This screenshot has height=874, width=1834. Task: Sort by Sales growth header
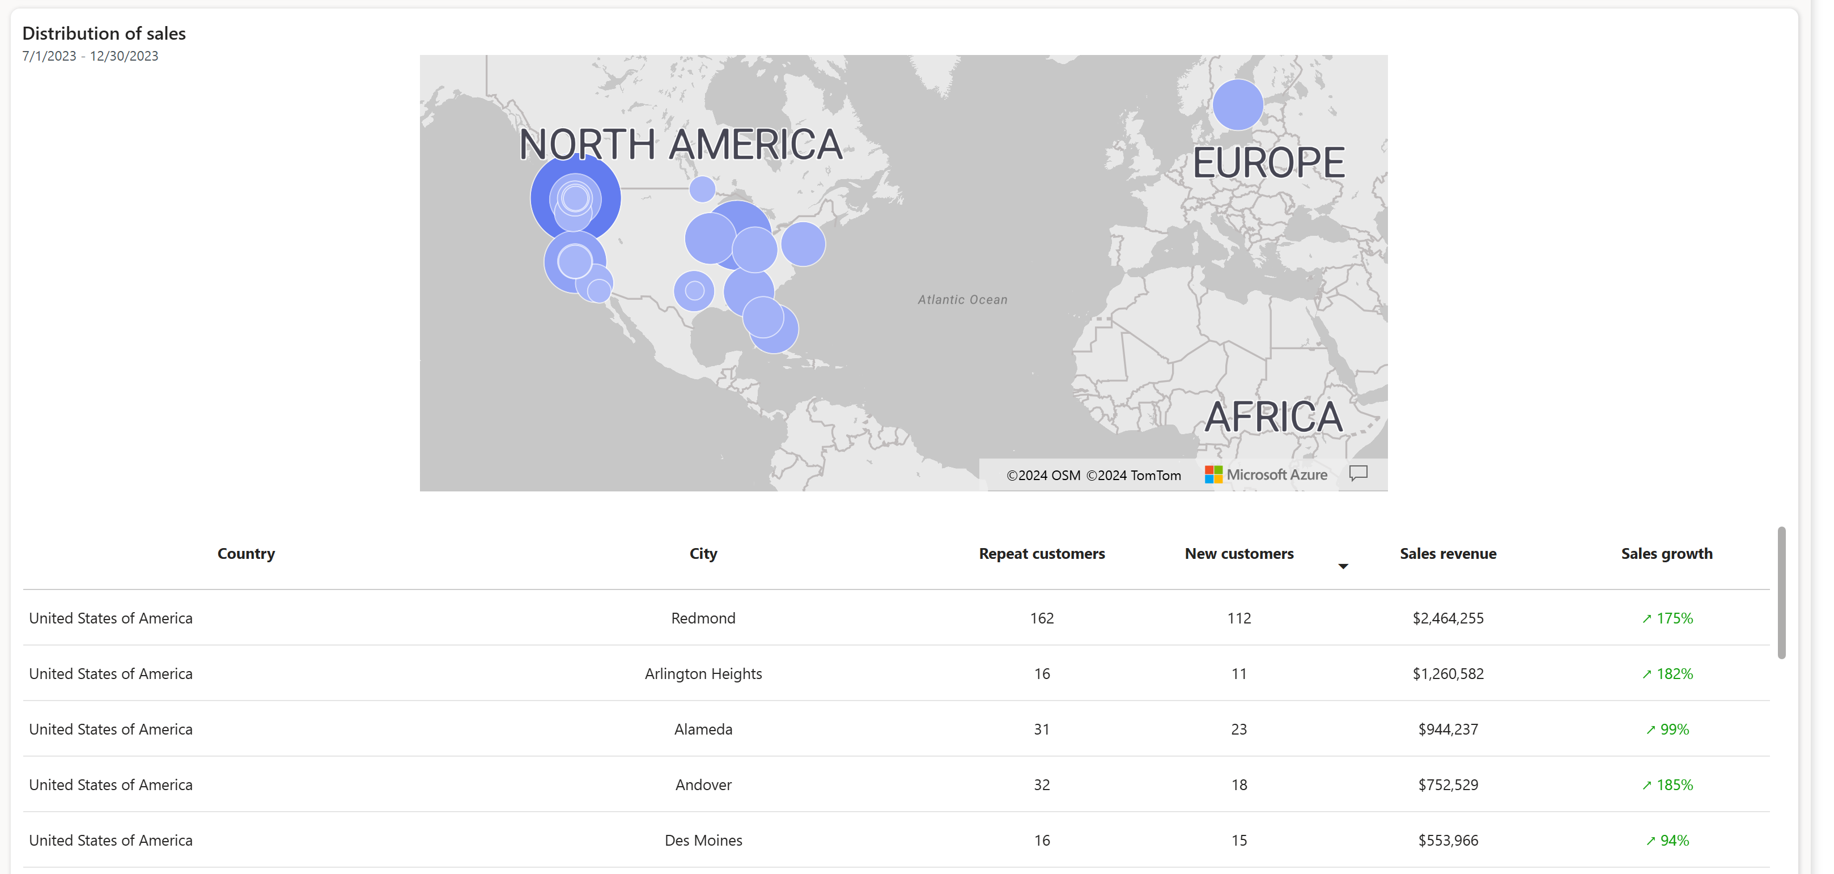(1667, 553)
